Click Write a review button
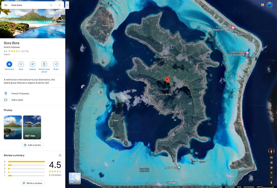 pos(33,183)
